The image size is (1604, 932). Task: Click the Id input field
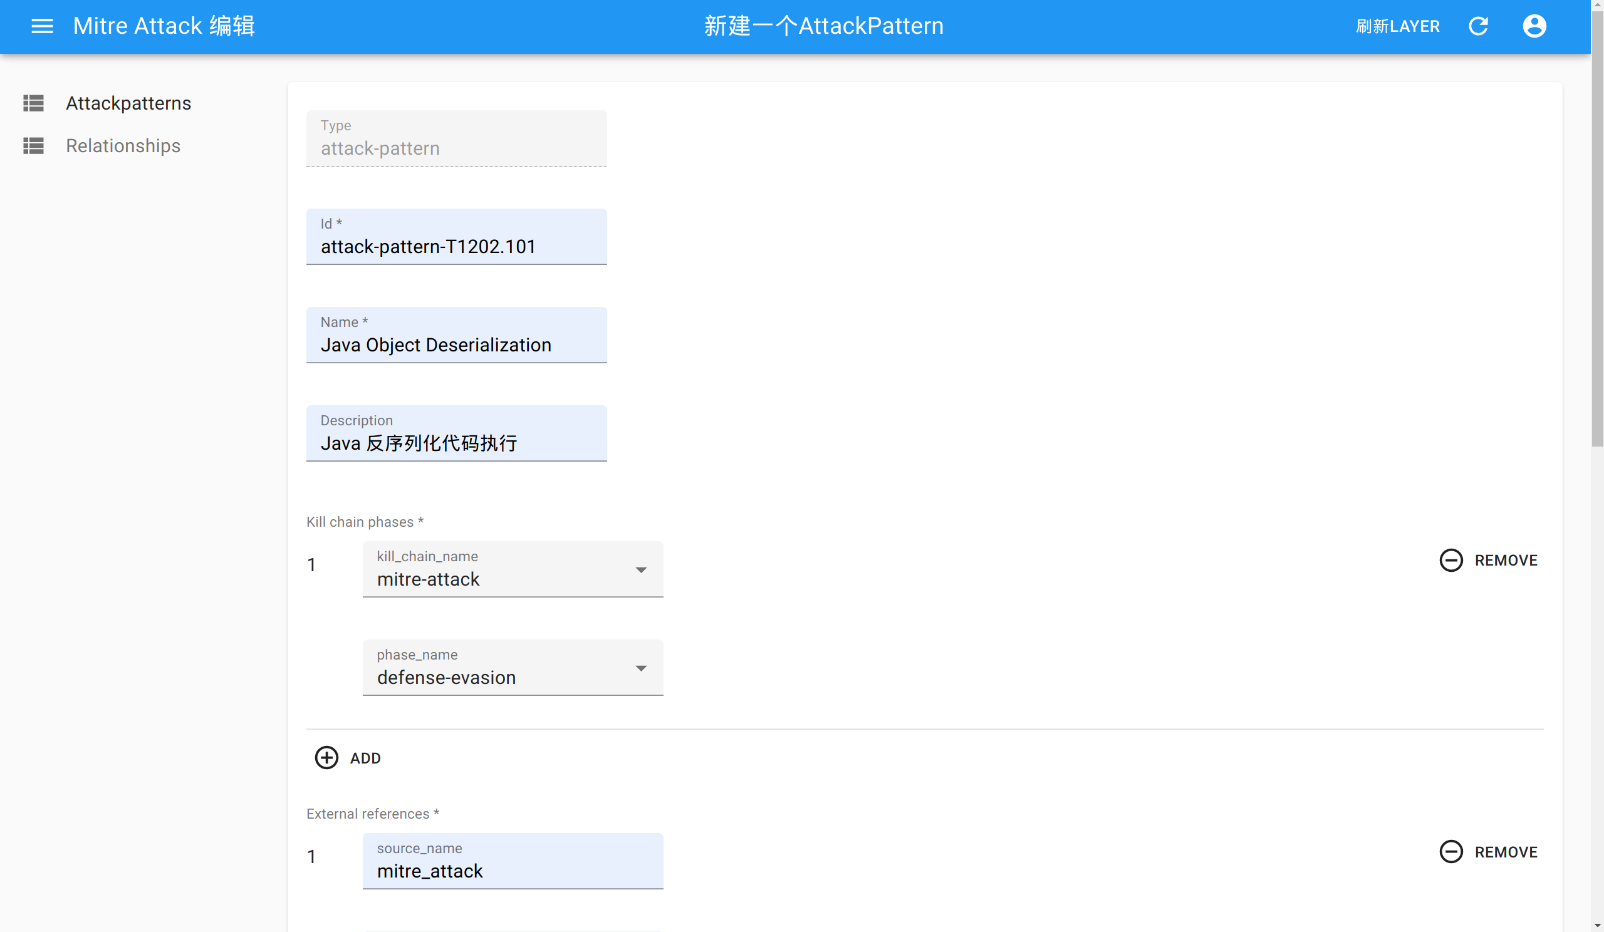point(456,246)
